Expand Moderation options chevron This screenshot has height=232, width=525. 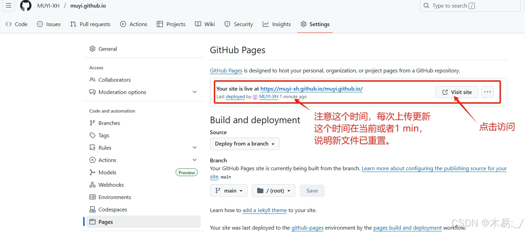click(x=195, y=92)
